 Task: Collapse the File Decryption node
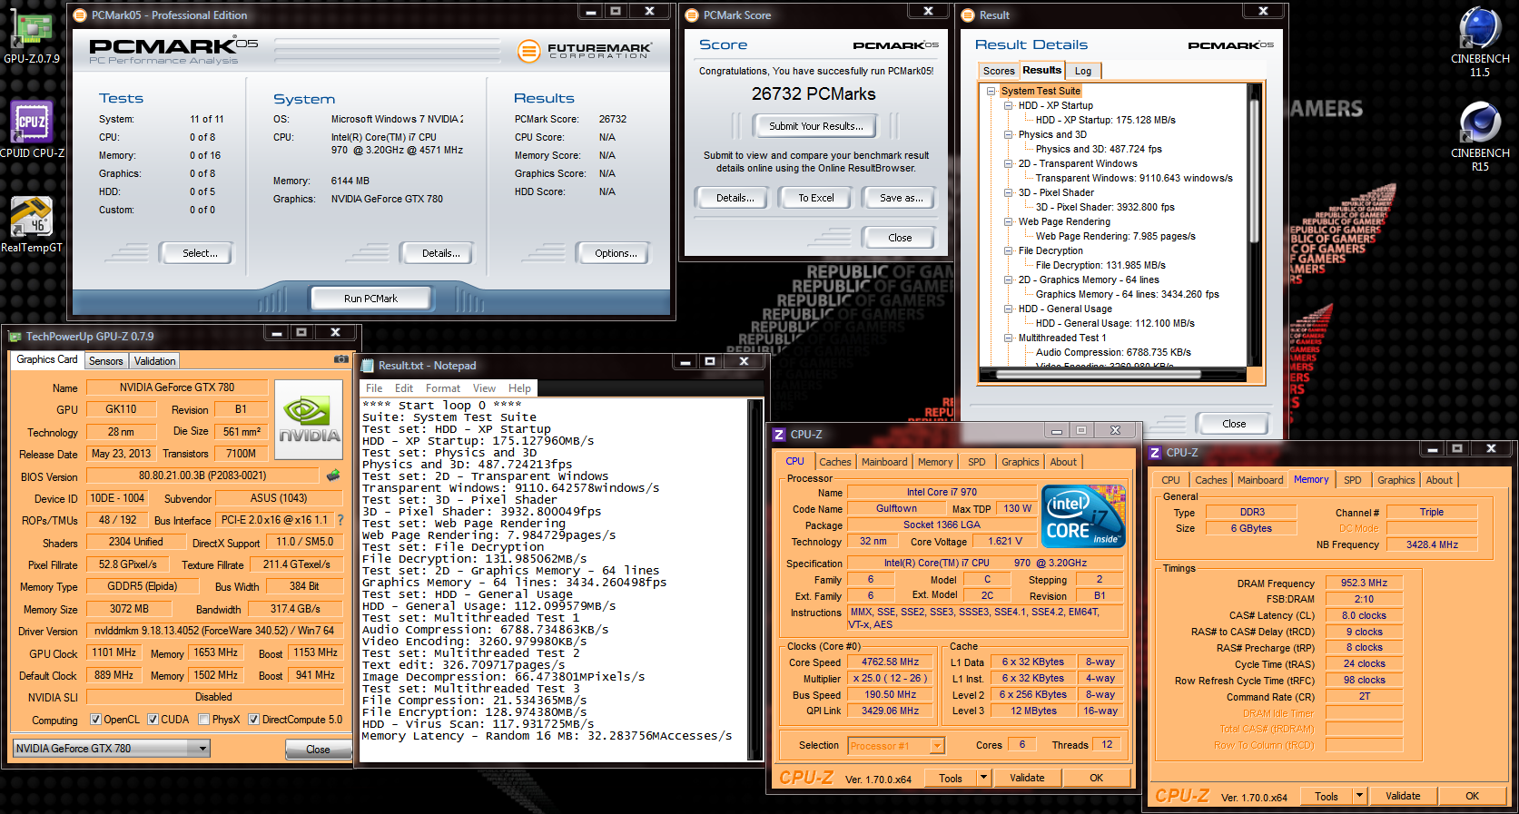point(1008,250)
